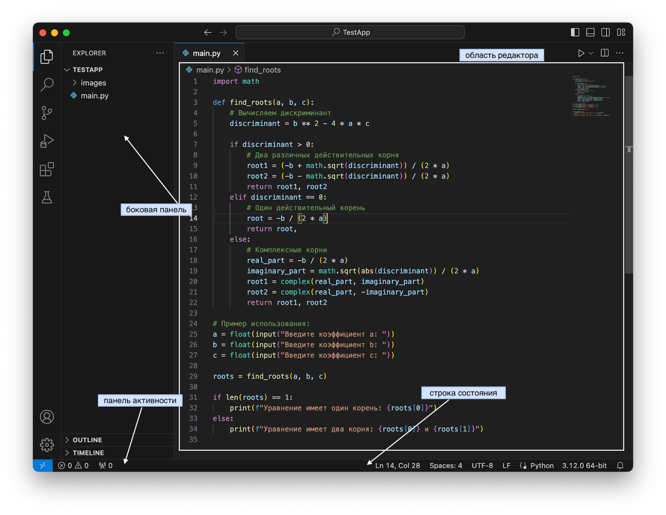Change indentation via Spaces: 4
This screenshot has width=666, height=515.
(446, 466)
